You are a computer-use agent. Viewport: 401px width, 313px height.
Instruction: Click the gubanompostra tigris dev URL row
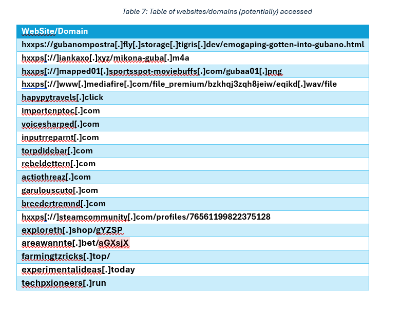pyautogui.click(x=193, y=45)
